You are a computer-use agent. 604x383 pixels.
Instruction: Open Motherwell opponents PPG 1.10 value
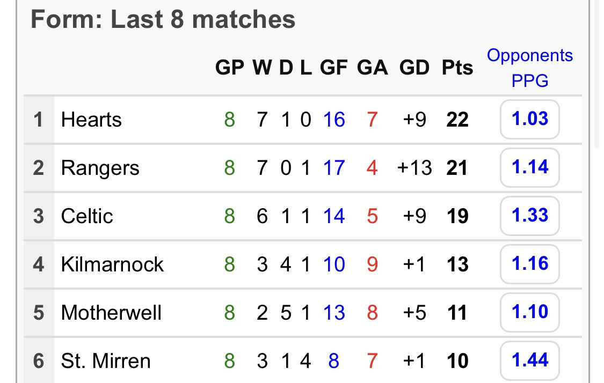[x=529, y=312]
